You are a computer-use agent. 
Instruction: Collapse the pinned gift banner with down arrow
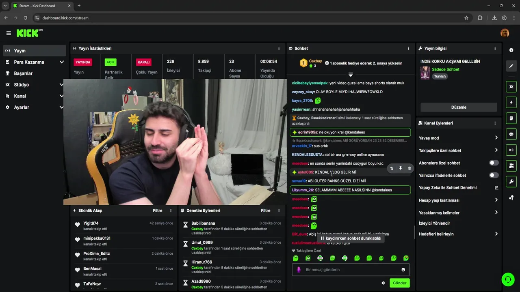351,75
